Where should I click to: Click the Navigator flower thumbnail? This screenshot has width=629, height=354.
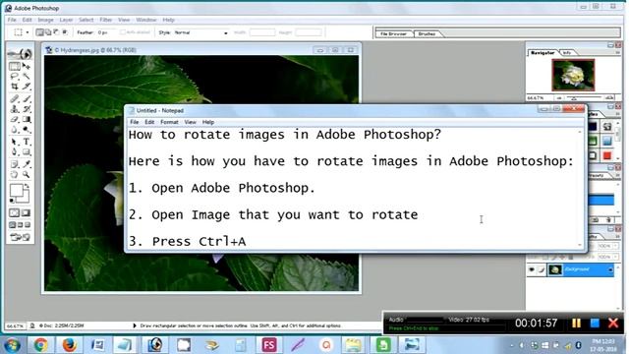tap(573, 75)
